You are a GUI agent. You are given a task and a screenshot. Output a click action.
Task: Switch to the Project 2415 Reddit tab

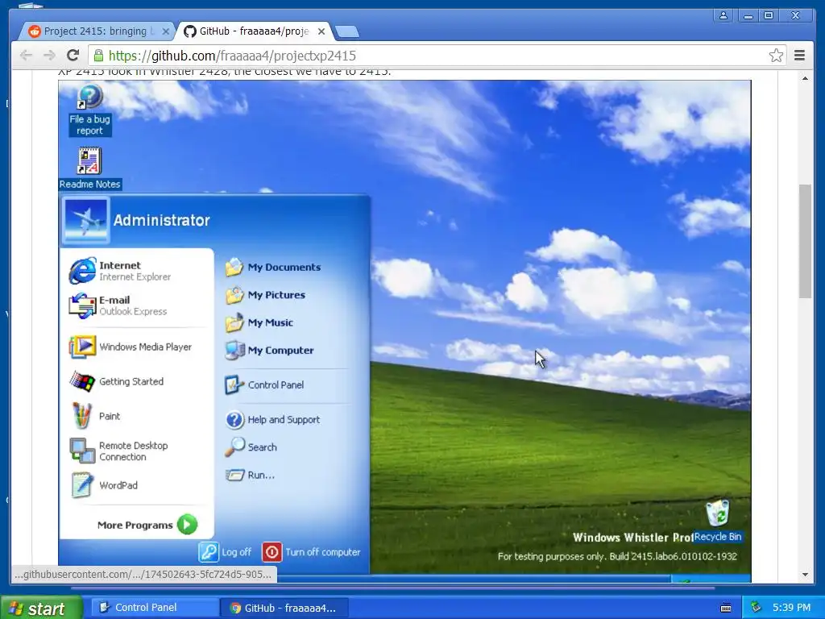tap(95, 31)
